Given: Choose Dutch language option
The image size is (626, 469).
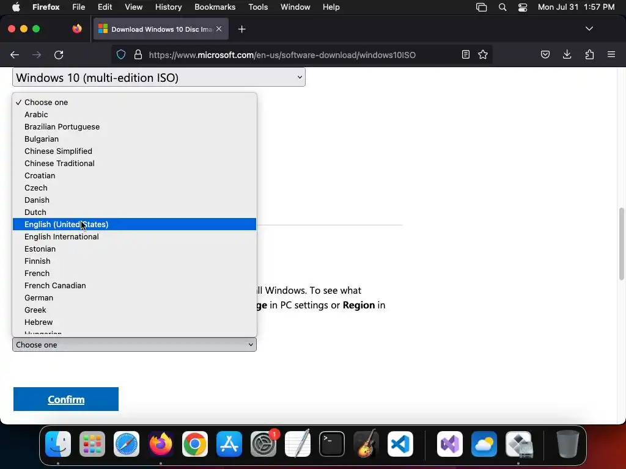Looking at the screenshot, I should 134,212.
